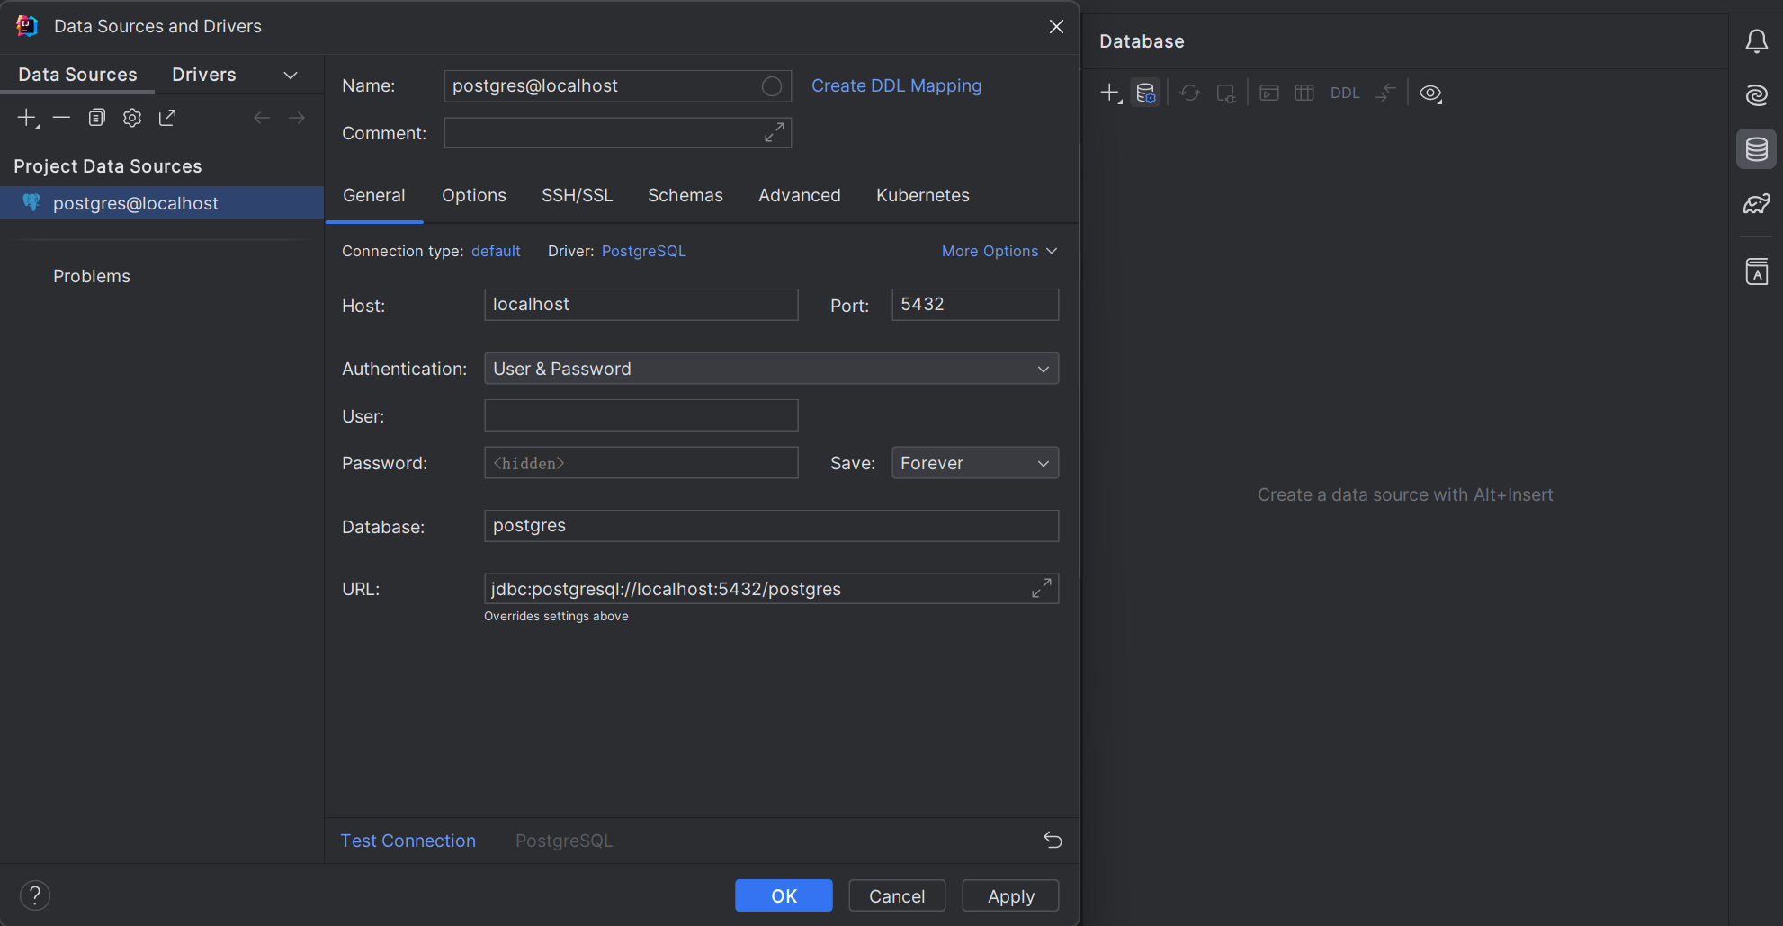Close the Data Sources and Drivers dialog
This screenshot has height=926, width=1783.
1057,26
